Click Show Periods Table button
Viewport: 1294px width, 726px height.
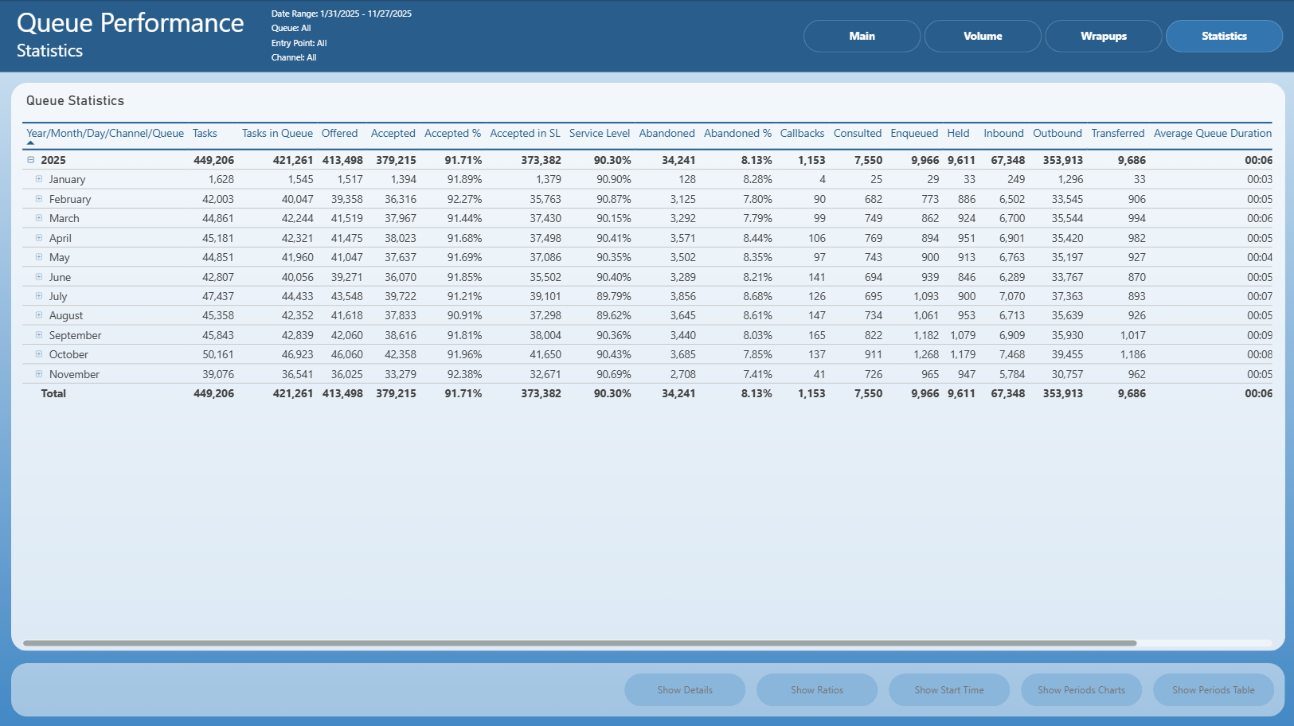[1214, 690]
